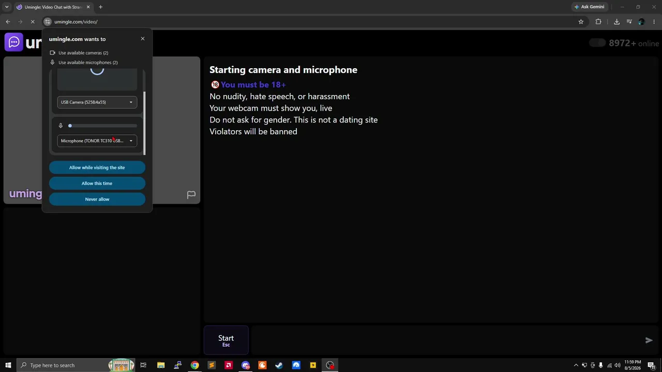Viewport: 662px width, 372px height.
Task: Show hidden system tray icons
Action: pos(576,365)
